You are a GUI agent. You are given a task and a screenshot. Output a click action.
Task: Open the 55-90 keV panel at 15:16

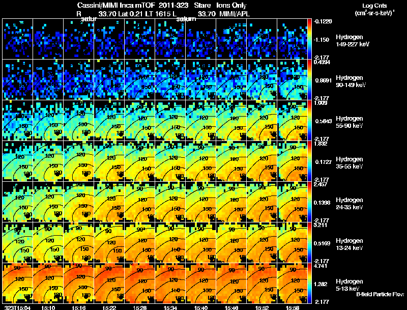[x=79, y=121]
